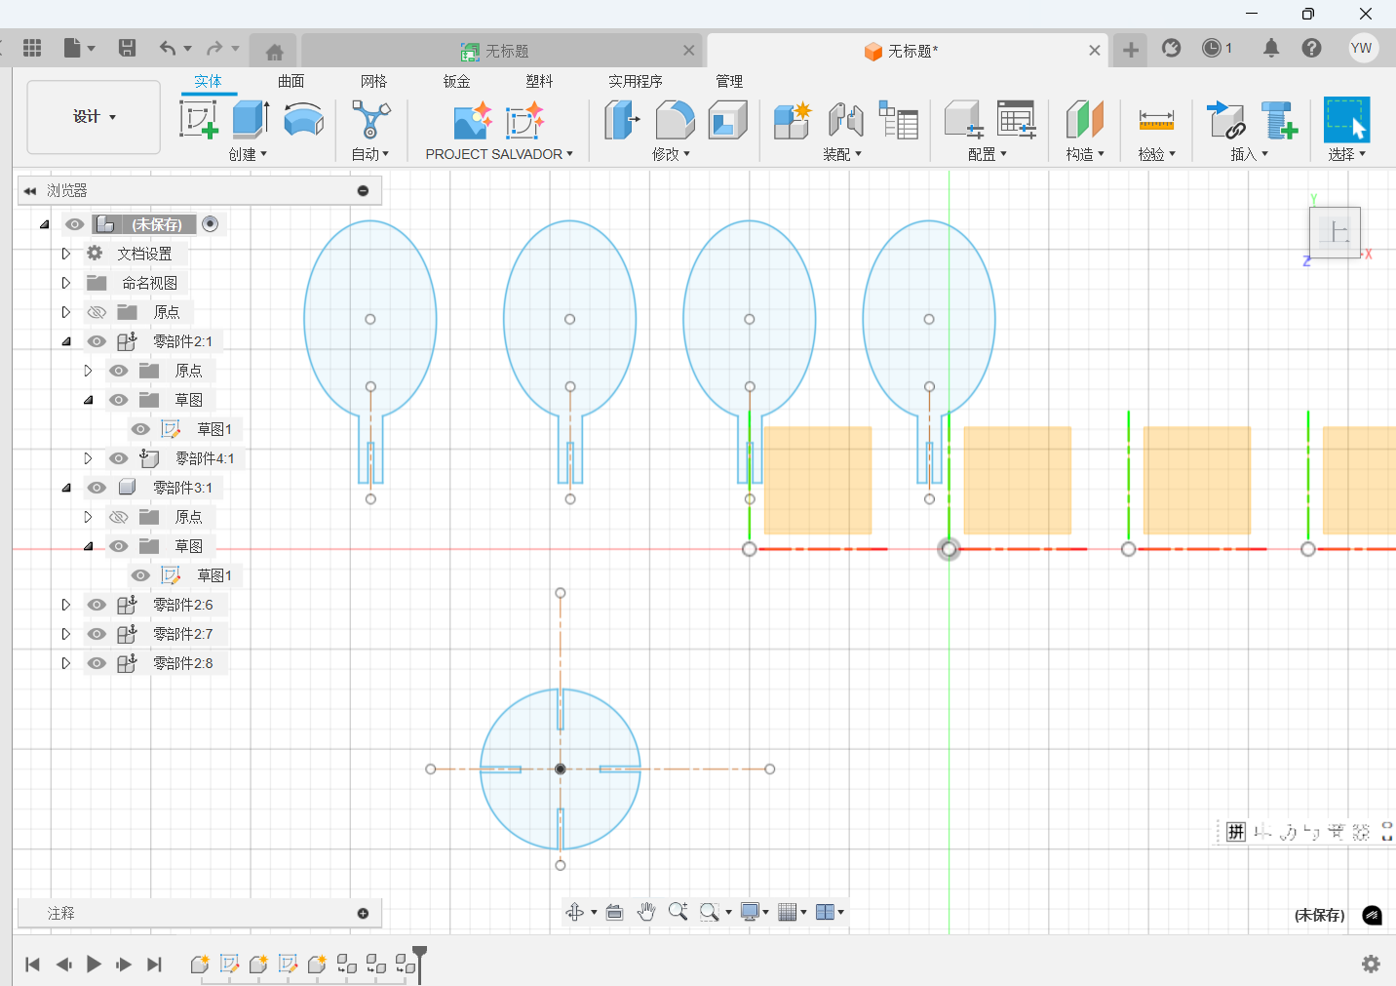Switch to the 网格 ribbon tab

(373, 81)
